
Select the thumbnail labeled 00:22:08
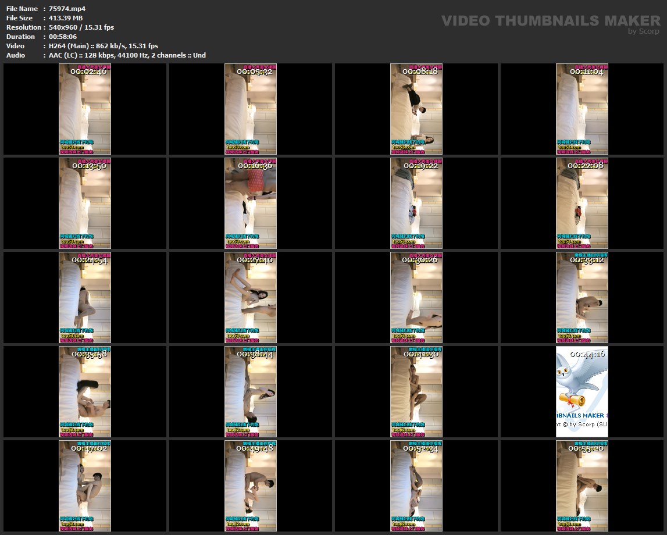[x=582, y=203]
